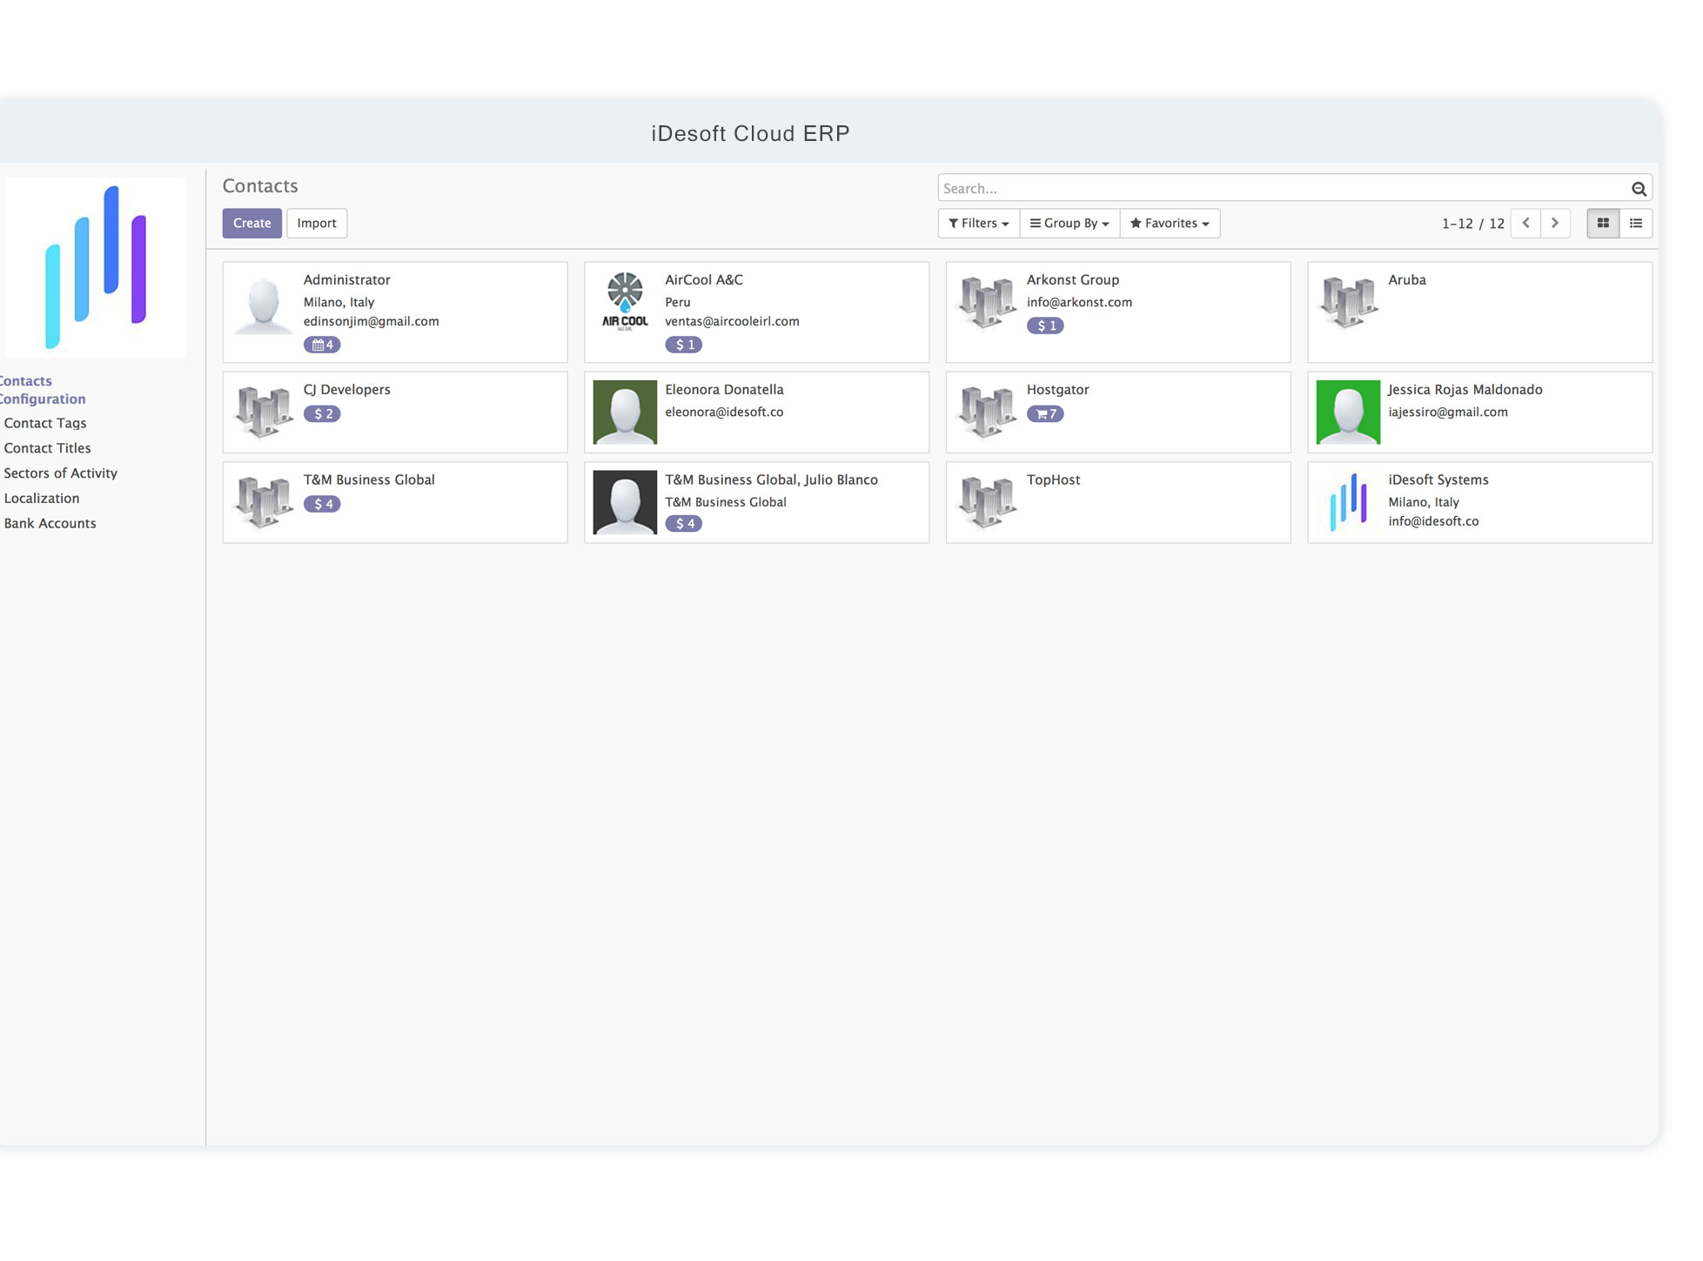Click email info@idesoft.co
The width and height of the screenshot is (1703, 1261).
pos(1433,522)
